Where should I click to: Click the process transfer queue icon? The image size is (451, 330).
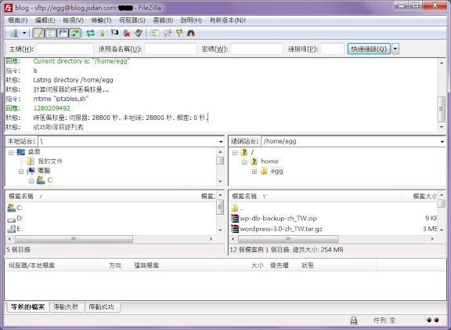[x=103, y=34]
